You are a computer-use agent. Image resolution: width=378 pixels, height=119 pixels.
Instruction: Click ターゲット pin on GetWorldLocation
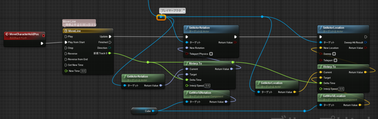coord(321,105)
